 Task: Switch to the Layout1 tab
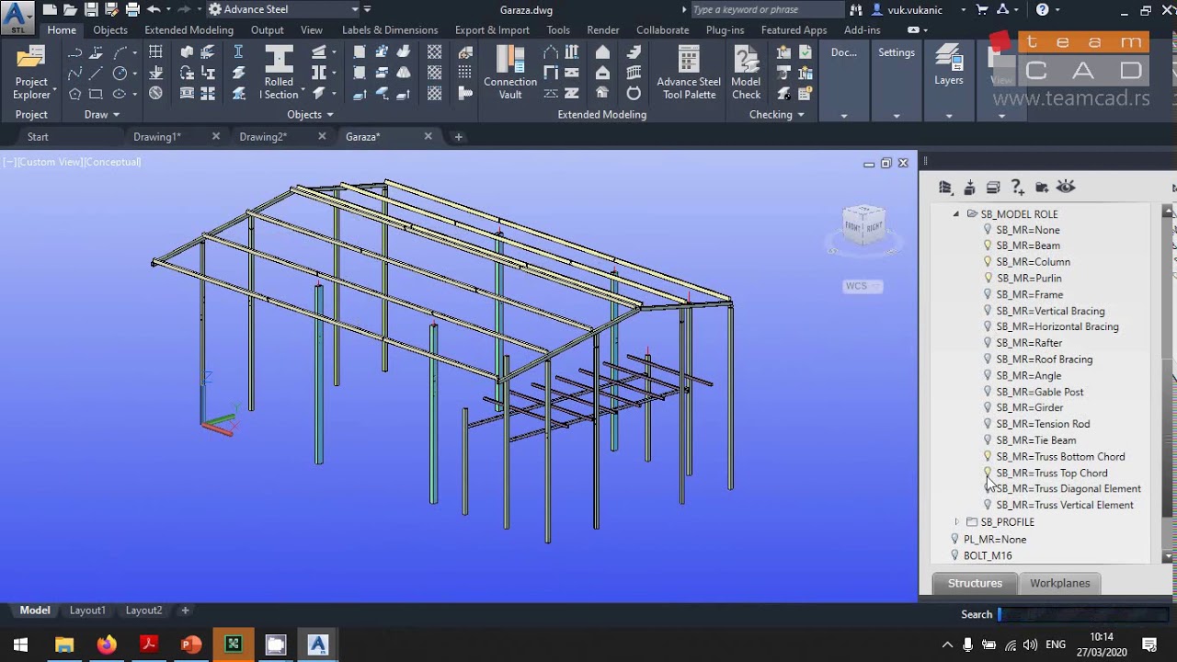[87, 611]
